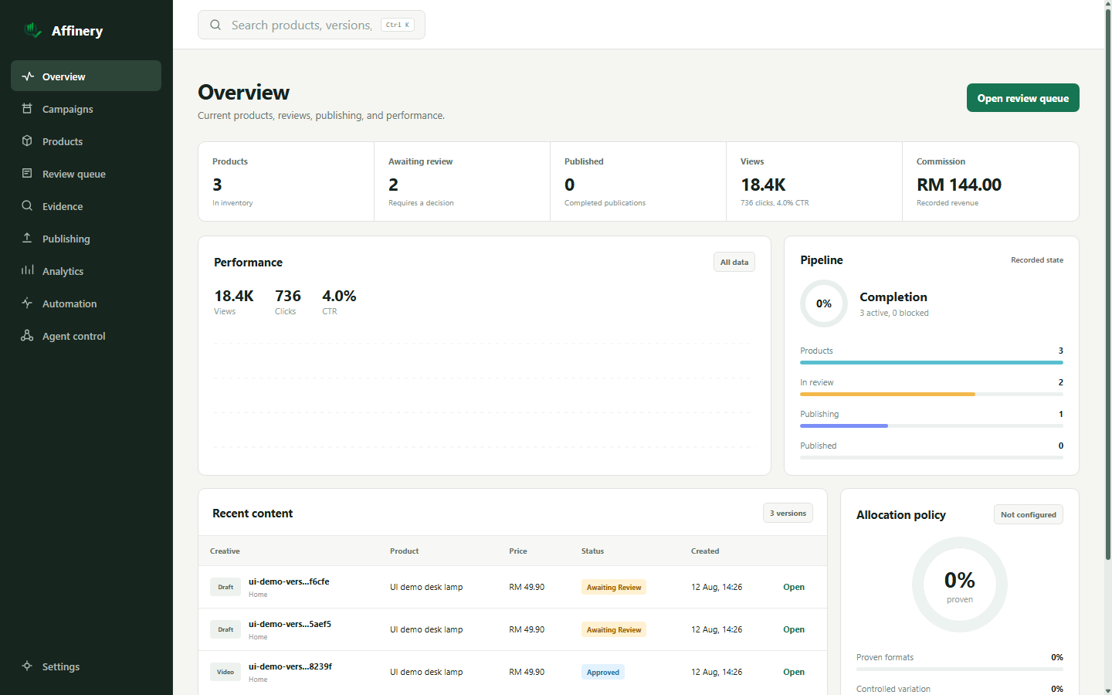Click the search magnifier icon in top bar
The image size is (1112, 695).
(x=215, y=25)
